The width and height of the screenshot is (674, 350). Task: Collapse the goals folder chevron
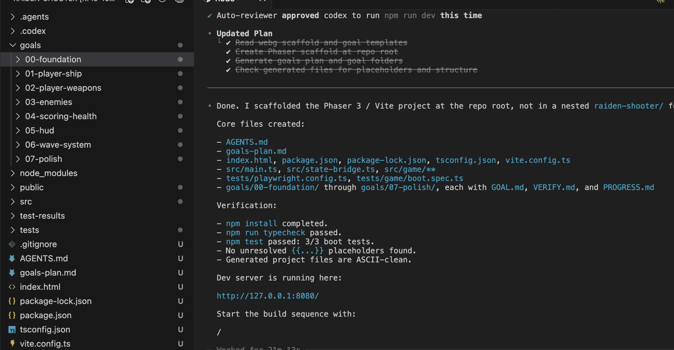12,45
